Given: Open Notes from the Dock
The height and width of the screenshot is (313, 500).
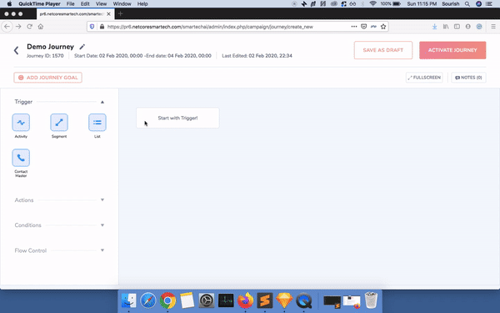Looking at the screenshot, I should click(187, 300).
